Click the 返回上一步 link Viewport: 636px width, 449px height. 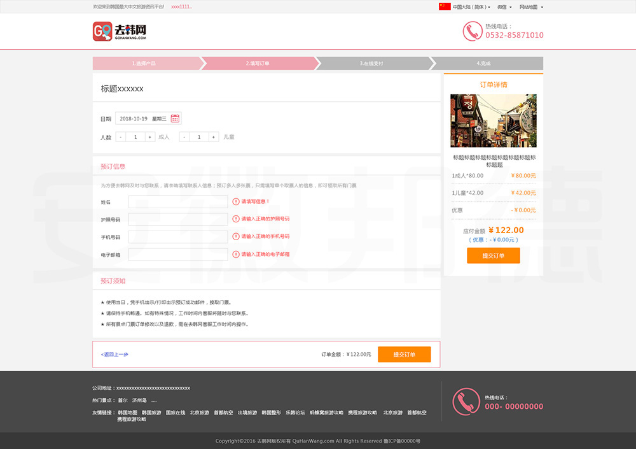[x=114, y=354]
